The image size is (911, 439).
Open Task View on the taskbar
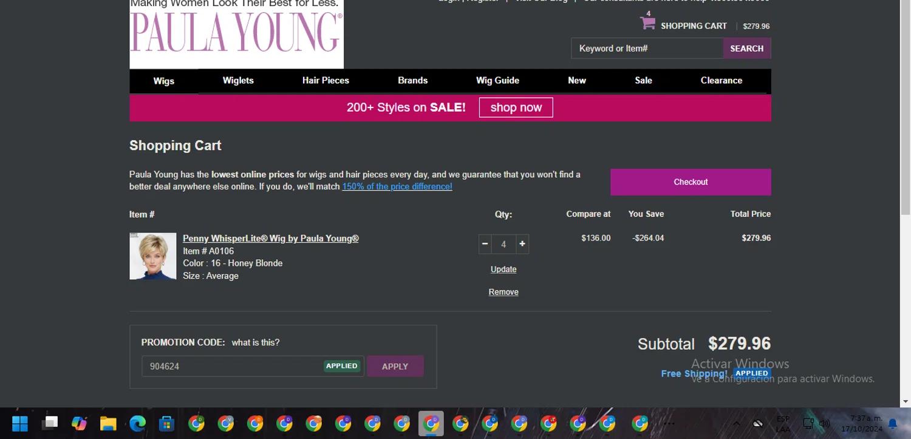[49, 423]
